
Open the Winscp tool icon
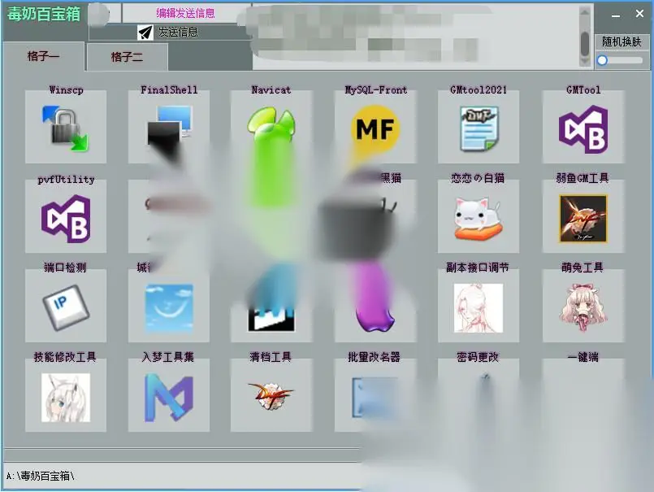66,128
